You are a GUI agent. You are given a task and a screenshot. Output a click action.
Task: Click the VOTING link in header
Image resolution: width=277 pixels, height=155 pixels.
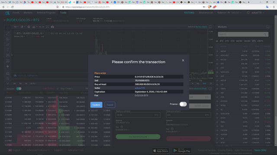click(189, 12)
